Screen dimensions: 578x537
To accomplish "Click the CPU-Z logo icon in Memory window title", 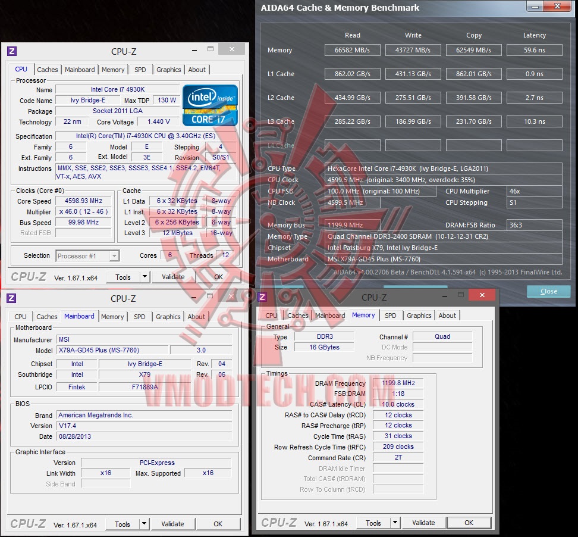I will click(x=262, y=296).
